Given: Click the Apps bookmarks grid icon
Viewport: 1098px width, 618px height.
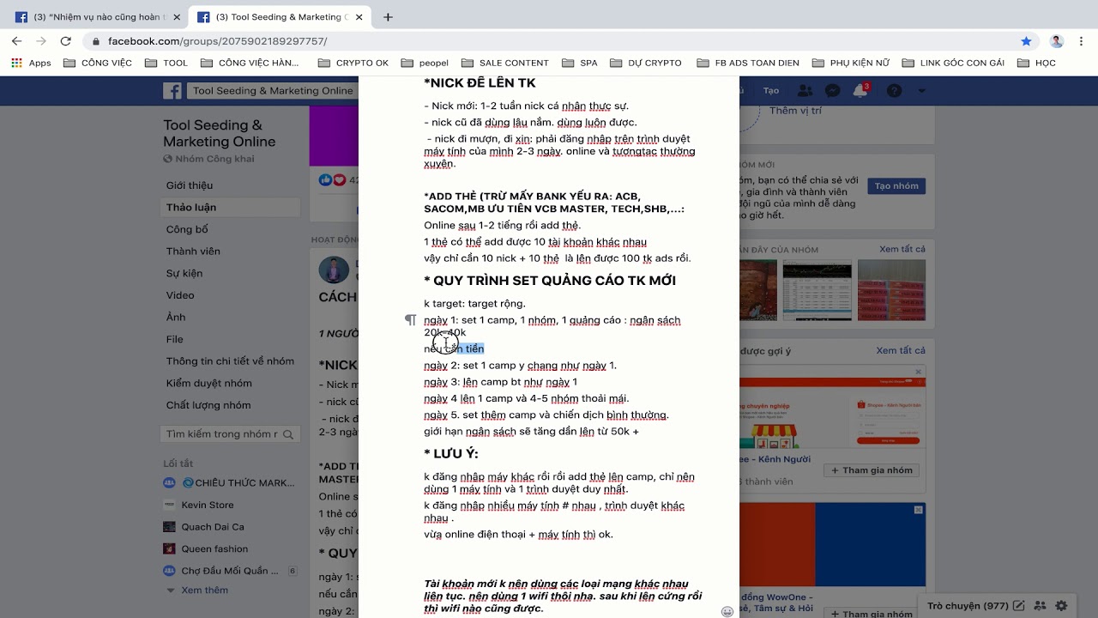Looking at the screenshot, I should [x=16, y=63].
